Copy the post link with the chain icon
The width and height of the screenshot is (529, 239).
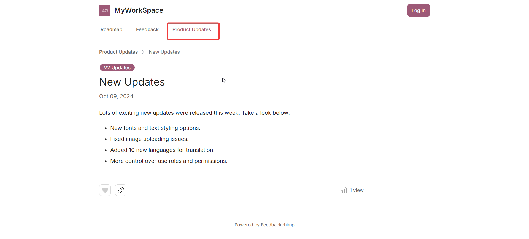(121, 190)
